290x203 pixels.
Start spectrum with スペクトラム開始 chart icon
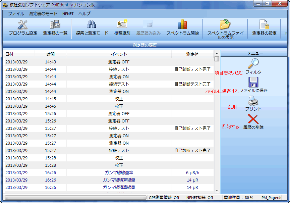tap(182, 24)
